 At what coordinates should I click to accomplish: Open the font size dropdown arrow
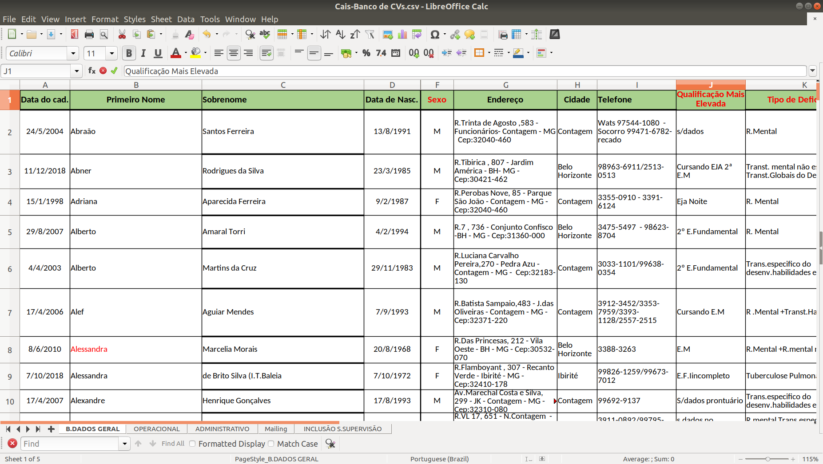(x=112, y=53)
